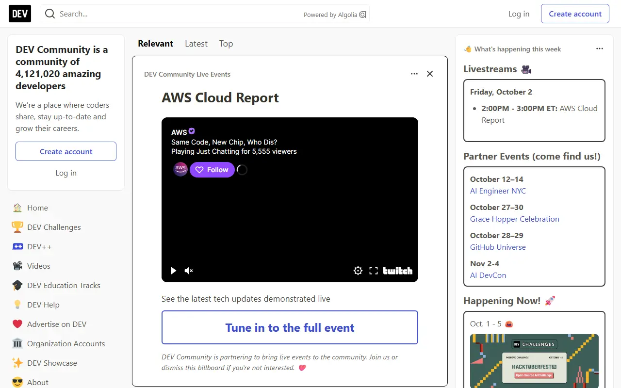The image size is (621, 388).
Task: Click Log in in the header
Action: (x=519, y=14)
